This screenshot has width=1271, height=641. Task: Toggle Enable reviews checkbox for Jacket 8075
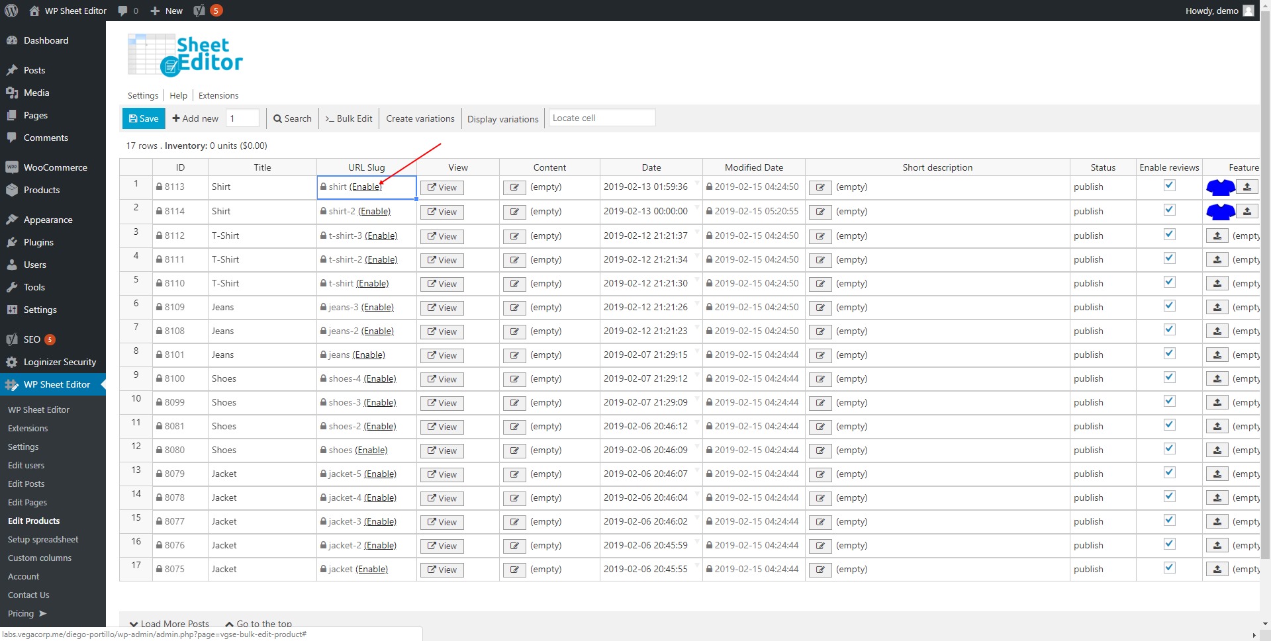tap(1169, 568)
